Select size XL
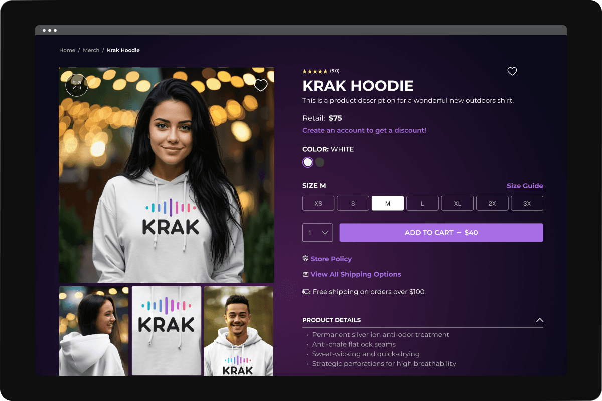The height and width of the screenshot is (401, 602). tap(458, 203)
